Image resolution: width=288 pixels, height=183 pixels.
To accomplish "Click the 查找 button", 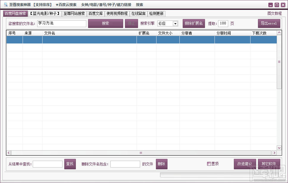I will tap(70, 164).
